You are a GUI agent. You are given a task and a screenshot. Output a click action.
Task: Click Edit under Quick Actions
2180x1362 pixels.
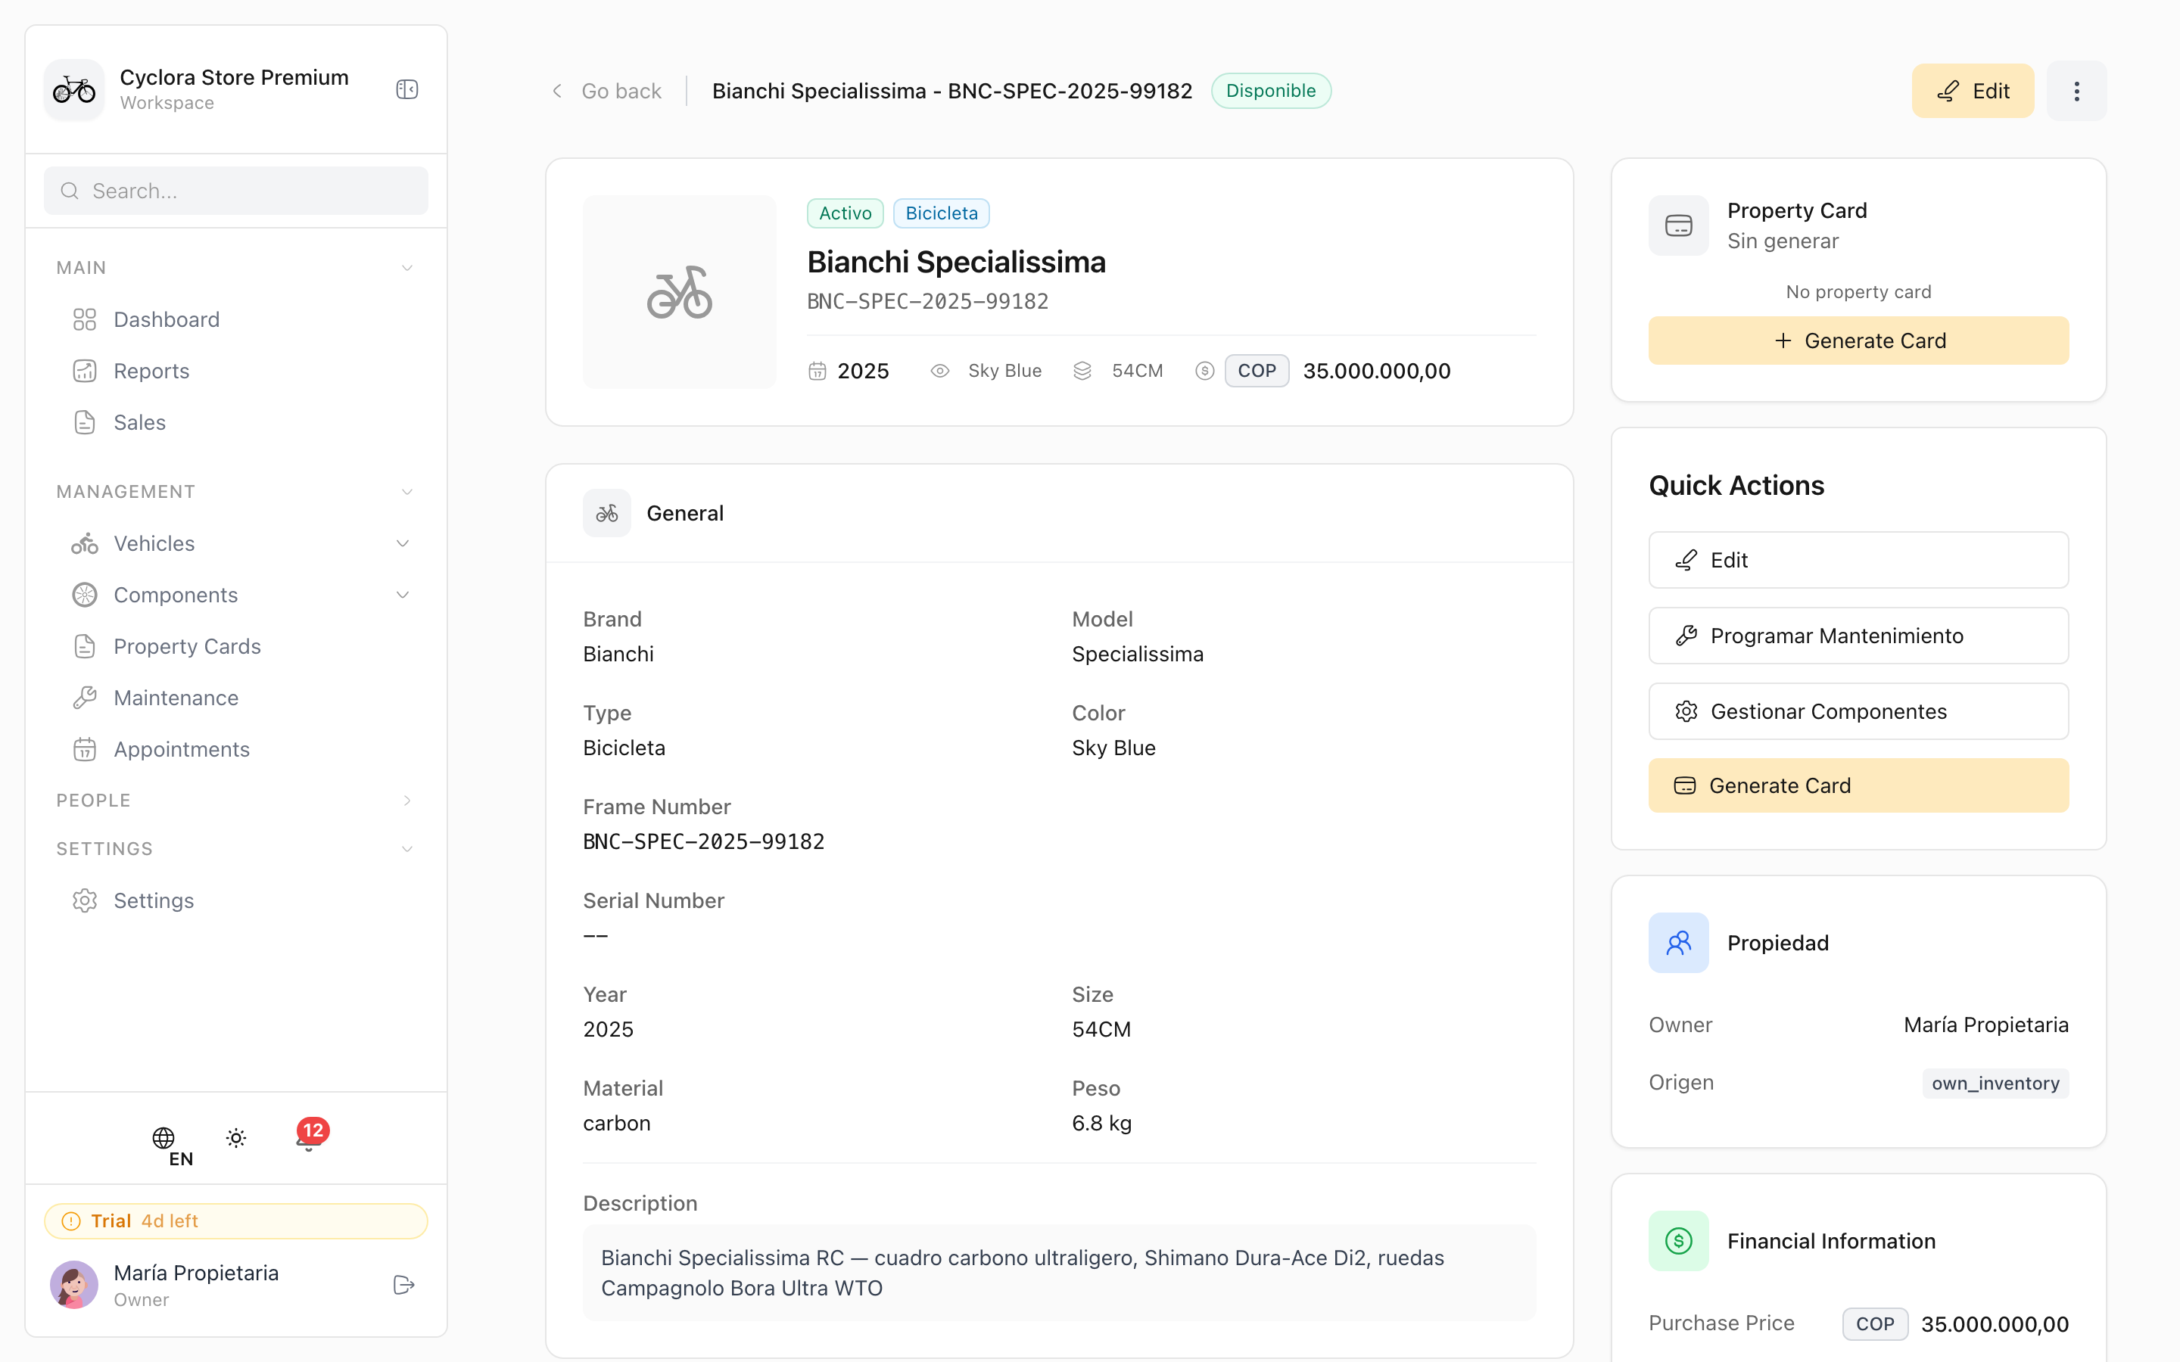click(1858, 560)
